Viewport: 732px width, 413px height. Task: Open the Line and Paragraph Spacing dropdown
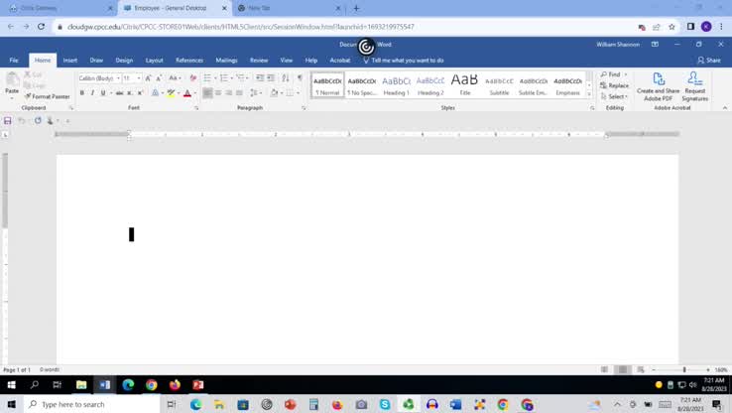point(256,93)
